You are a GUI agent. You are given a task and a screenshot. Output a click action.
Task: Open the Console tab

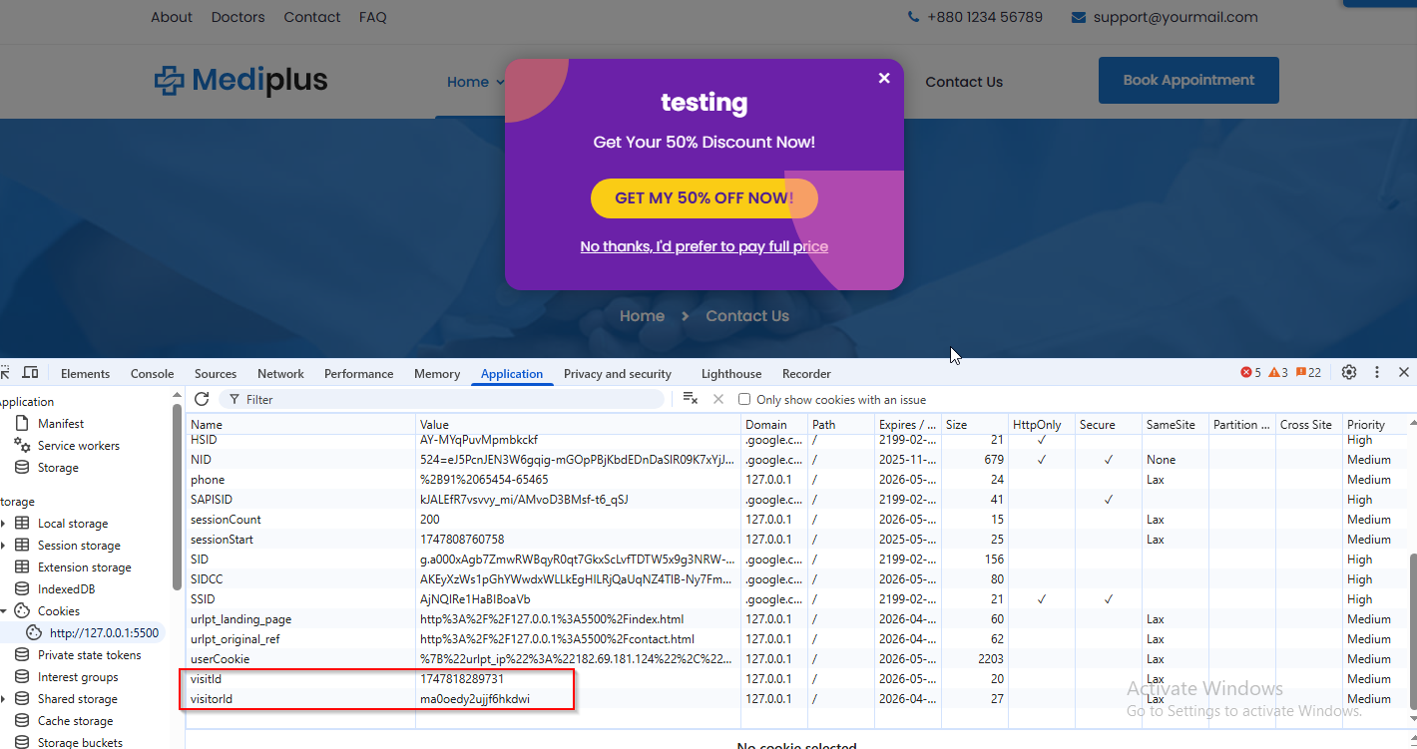[152, 374]
